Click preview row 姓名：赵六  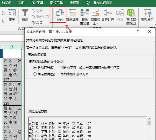[x=61, y=136]
